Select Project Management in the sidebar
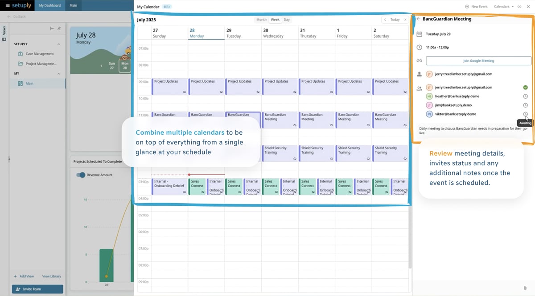 coord(37,64)
